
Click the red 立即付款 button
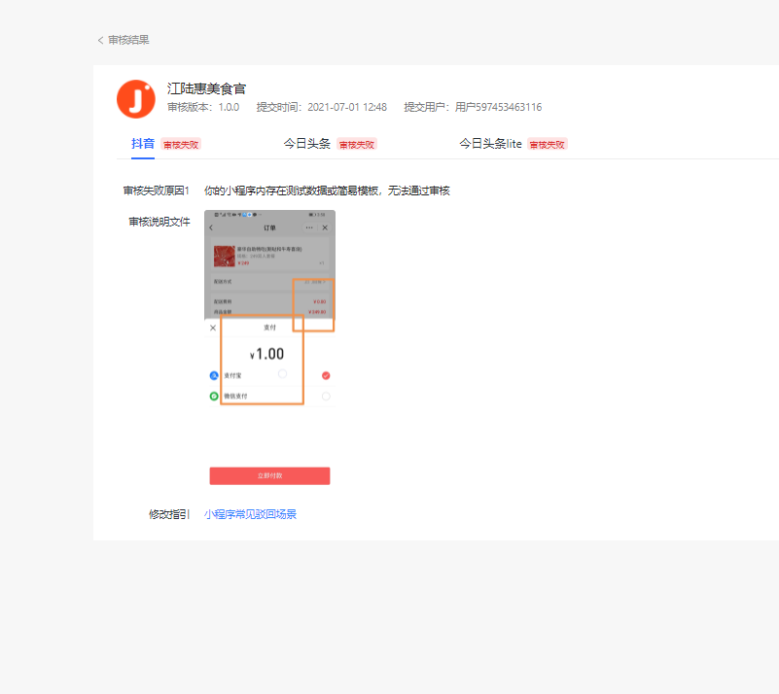pos(269,475)
